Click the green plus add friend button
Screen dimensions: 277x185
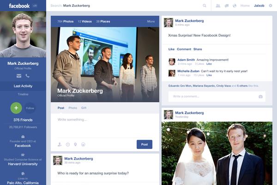(16, 108)
